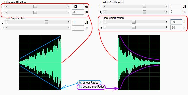Click the left Final Amplification L slider thumb
Screen dimensions: 188x95
pyautogui.click(x=46, y=22)
